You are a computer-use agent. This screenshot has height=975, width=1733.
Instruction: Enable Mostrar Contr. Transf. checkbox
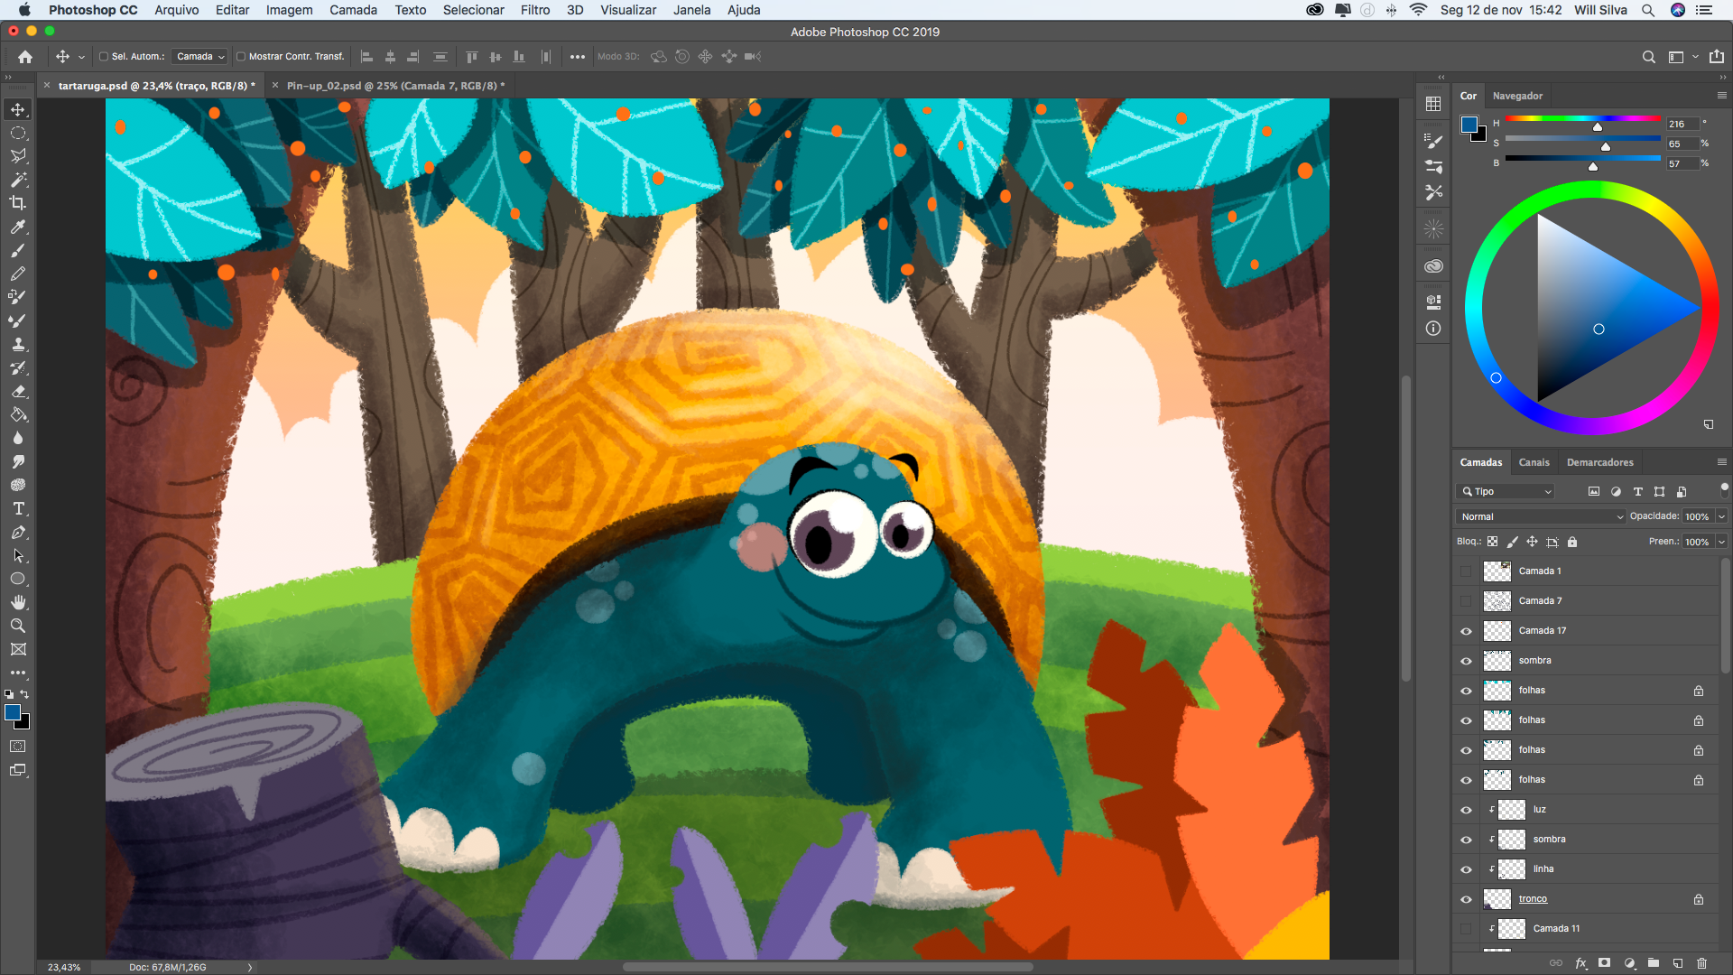241,56
